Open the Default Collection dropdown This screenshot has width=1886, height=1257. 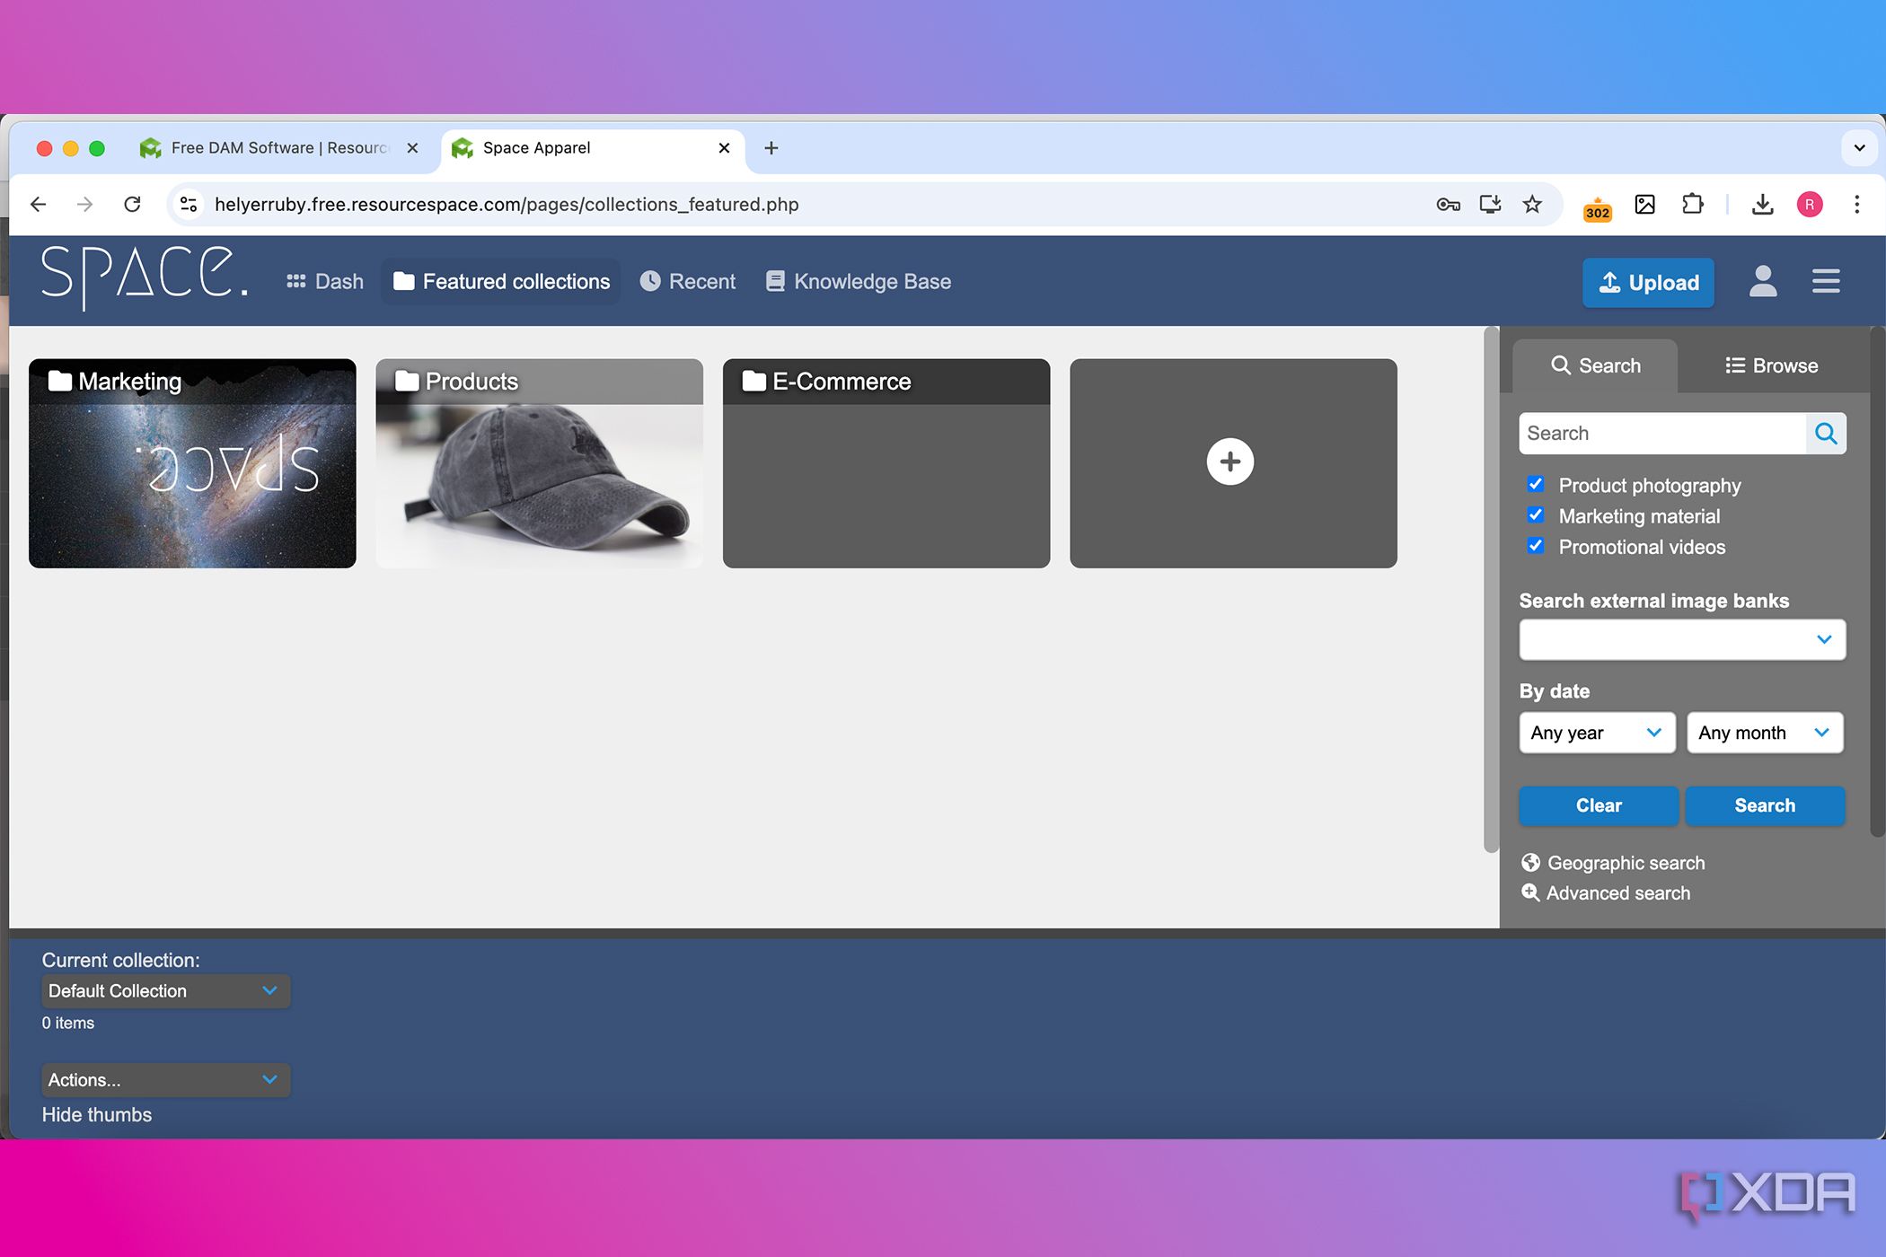(x=165, y=990)
